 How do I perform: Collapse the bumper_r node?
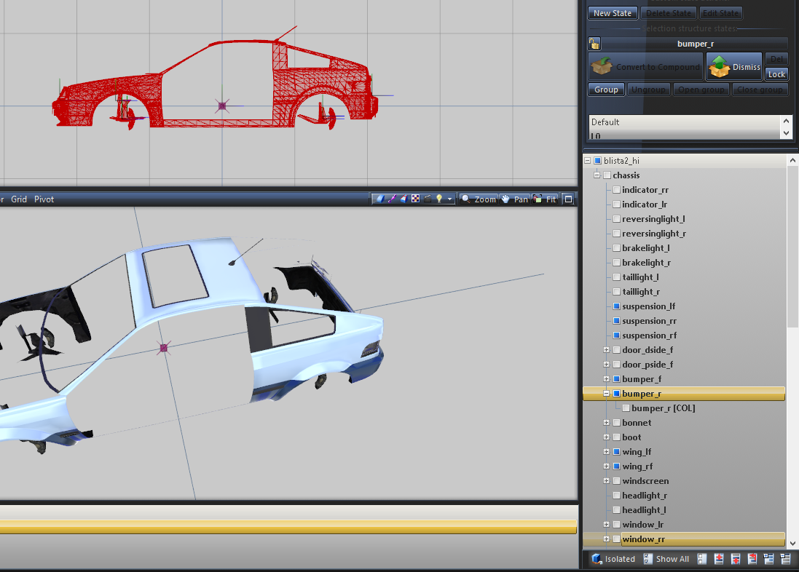607,394
